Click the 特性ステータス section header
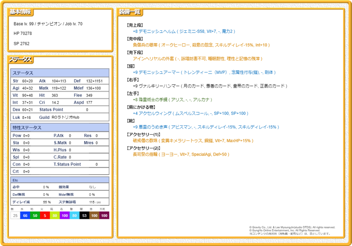 coord(27,128)
